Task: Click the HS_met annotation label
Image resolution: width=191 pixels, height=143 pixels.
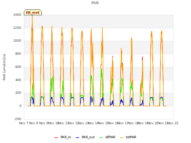Action: pyautogui.click(x=33, y=13)
